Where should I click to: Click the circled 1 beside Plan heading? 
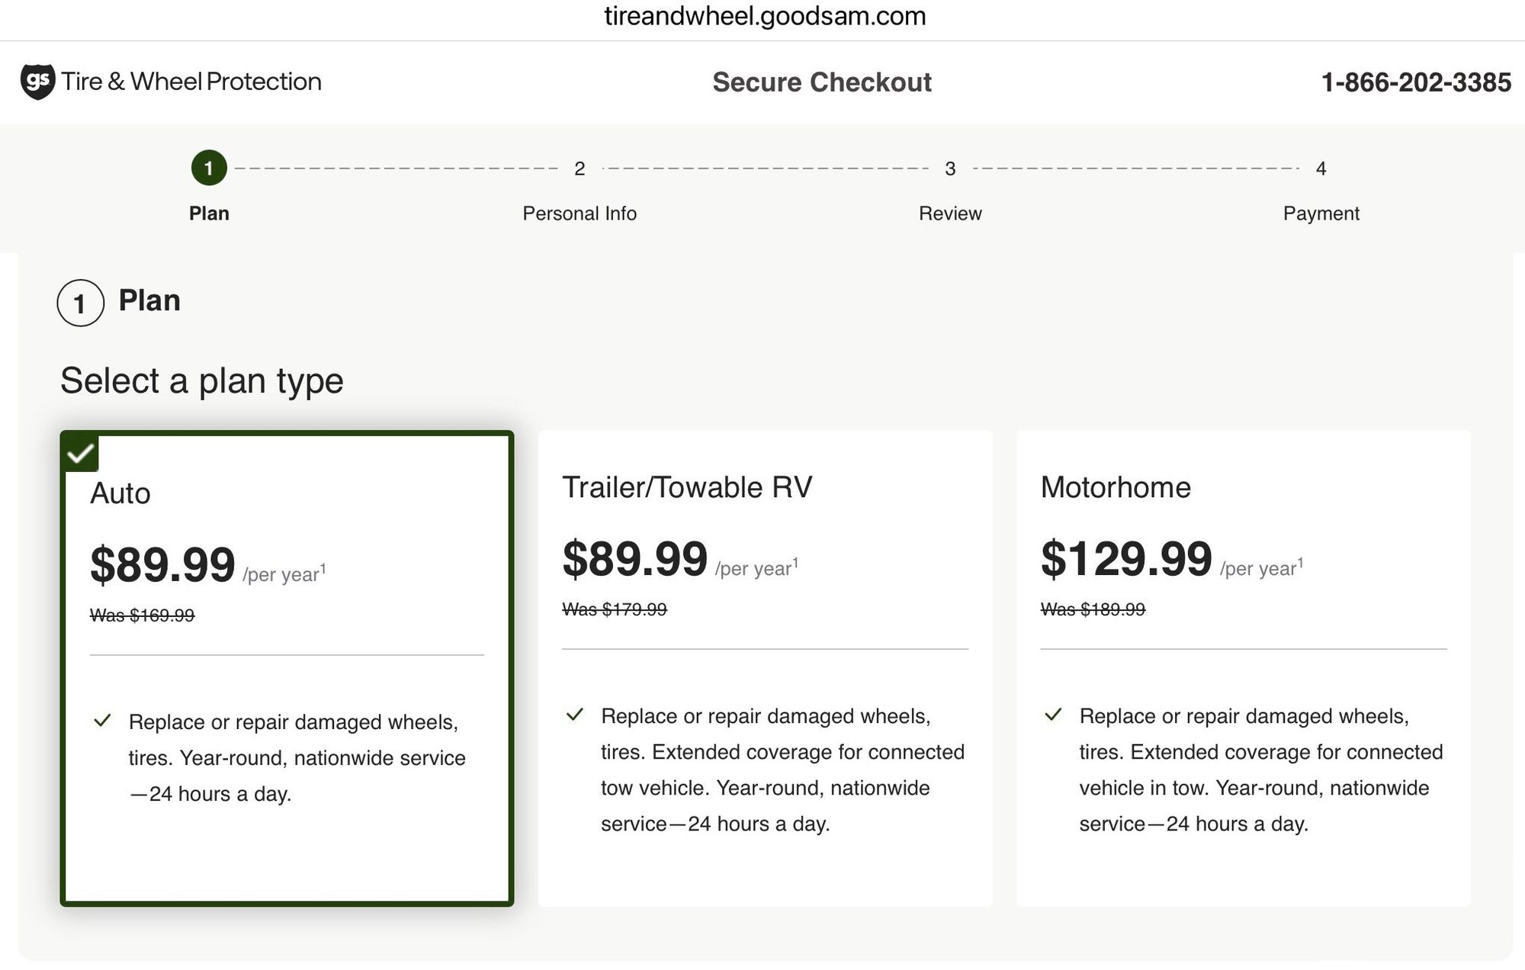pyautogui.click(x=80, y=304)
